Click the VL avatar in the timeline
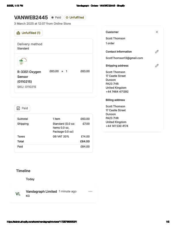This screenshot has height=227, width=176. pos(18,194)
